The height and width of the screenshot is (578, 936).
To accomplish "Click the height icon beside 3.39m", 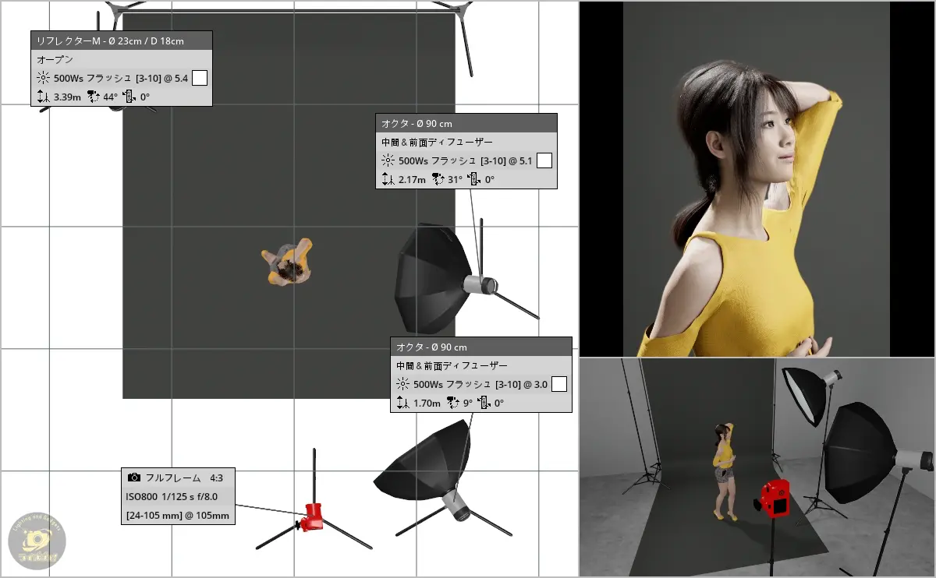I will pyautogui.click(x=43, y=97).
